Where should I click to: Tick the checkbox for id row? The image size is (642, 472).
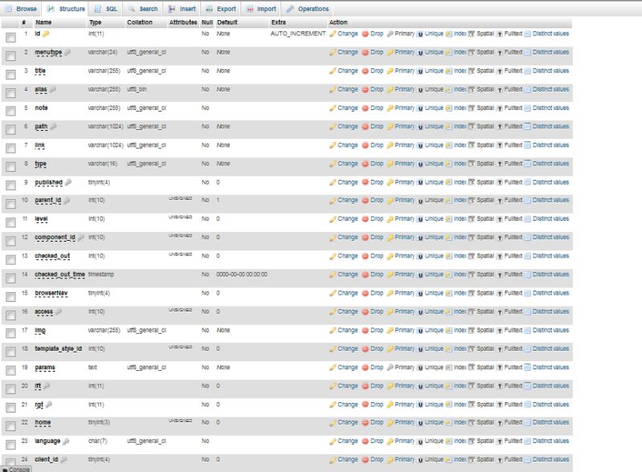point(10,38)
